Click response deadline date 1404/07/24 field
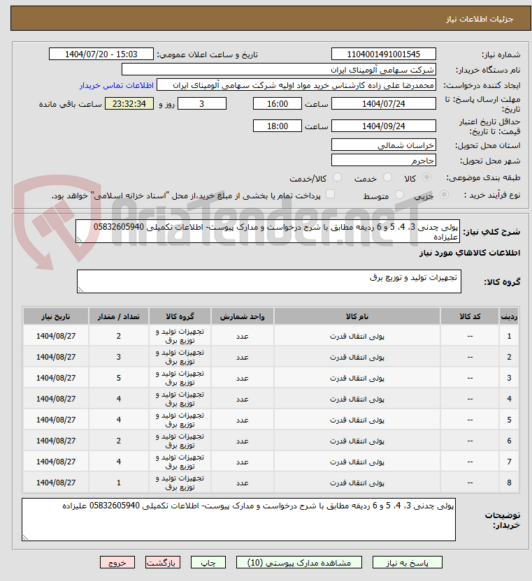Viewport: 532px width, 581px height. tap(384, 104)
